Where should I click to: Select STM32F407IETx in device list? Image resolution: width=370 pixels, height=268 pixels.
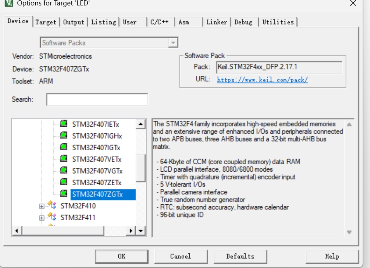[95, 124]
